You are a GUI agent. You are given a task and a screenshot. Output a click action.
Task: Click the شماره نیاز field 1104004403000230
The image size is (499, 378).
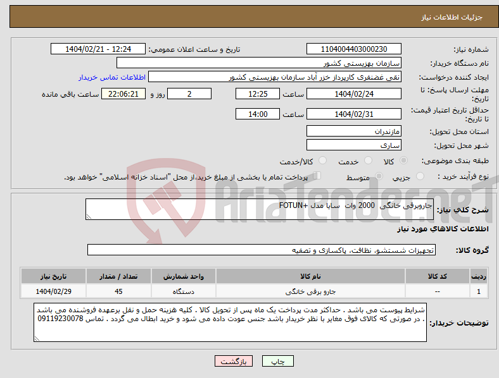pos(353,49)
